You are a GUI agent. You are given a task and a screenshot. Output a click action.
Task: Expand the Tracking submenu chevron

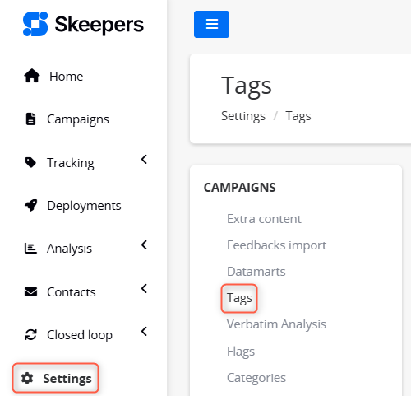point(144,159)
